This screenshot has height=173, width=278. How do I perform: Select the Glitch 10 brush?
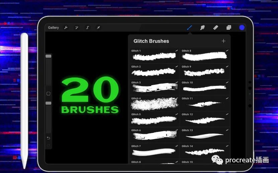coord(205,87)
